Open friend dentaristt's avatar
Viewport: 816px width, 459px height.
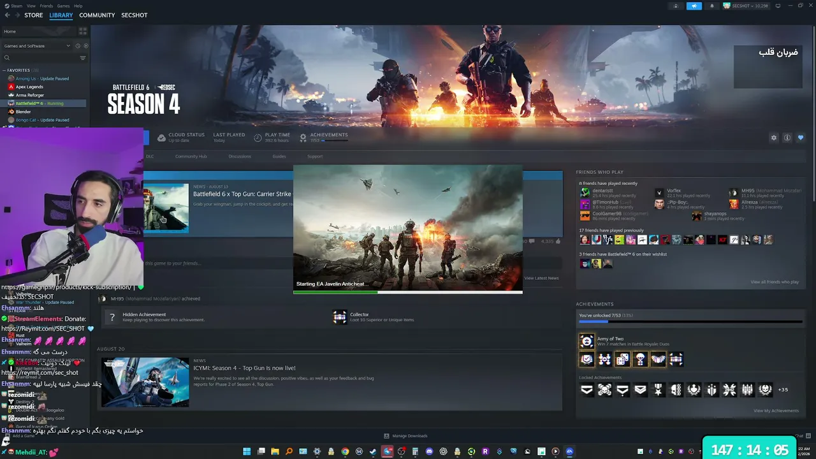tap(585, 193)
